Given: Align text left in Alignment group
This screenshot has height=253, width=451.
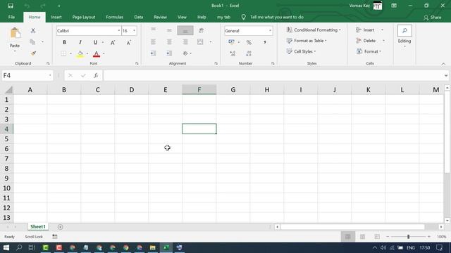Looking at the screenshot, I should [x=154, y=42].
